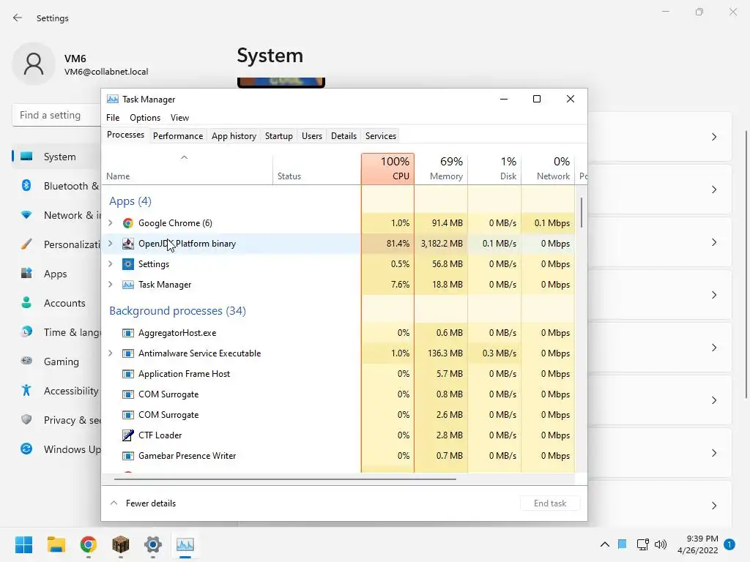Expand the Google Chrome (6) process group
The width and height of the screenshot is (750, 562).
(111, 223)
